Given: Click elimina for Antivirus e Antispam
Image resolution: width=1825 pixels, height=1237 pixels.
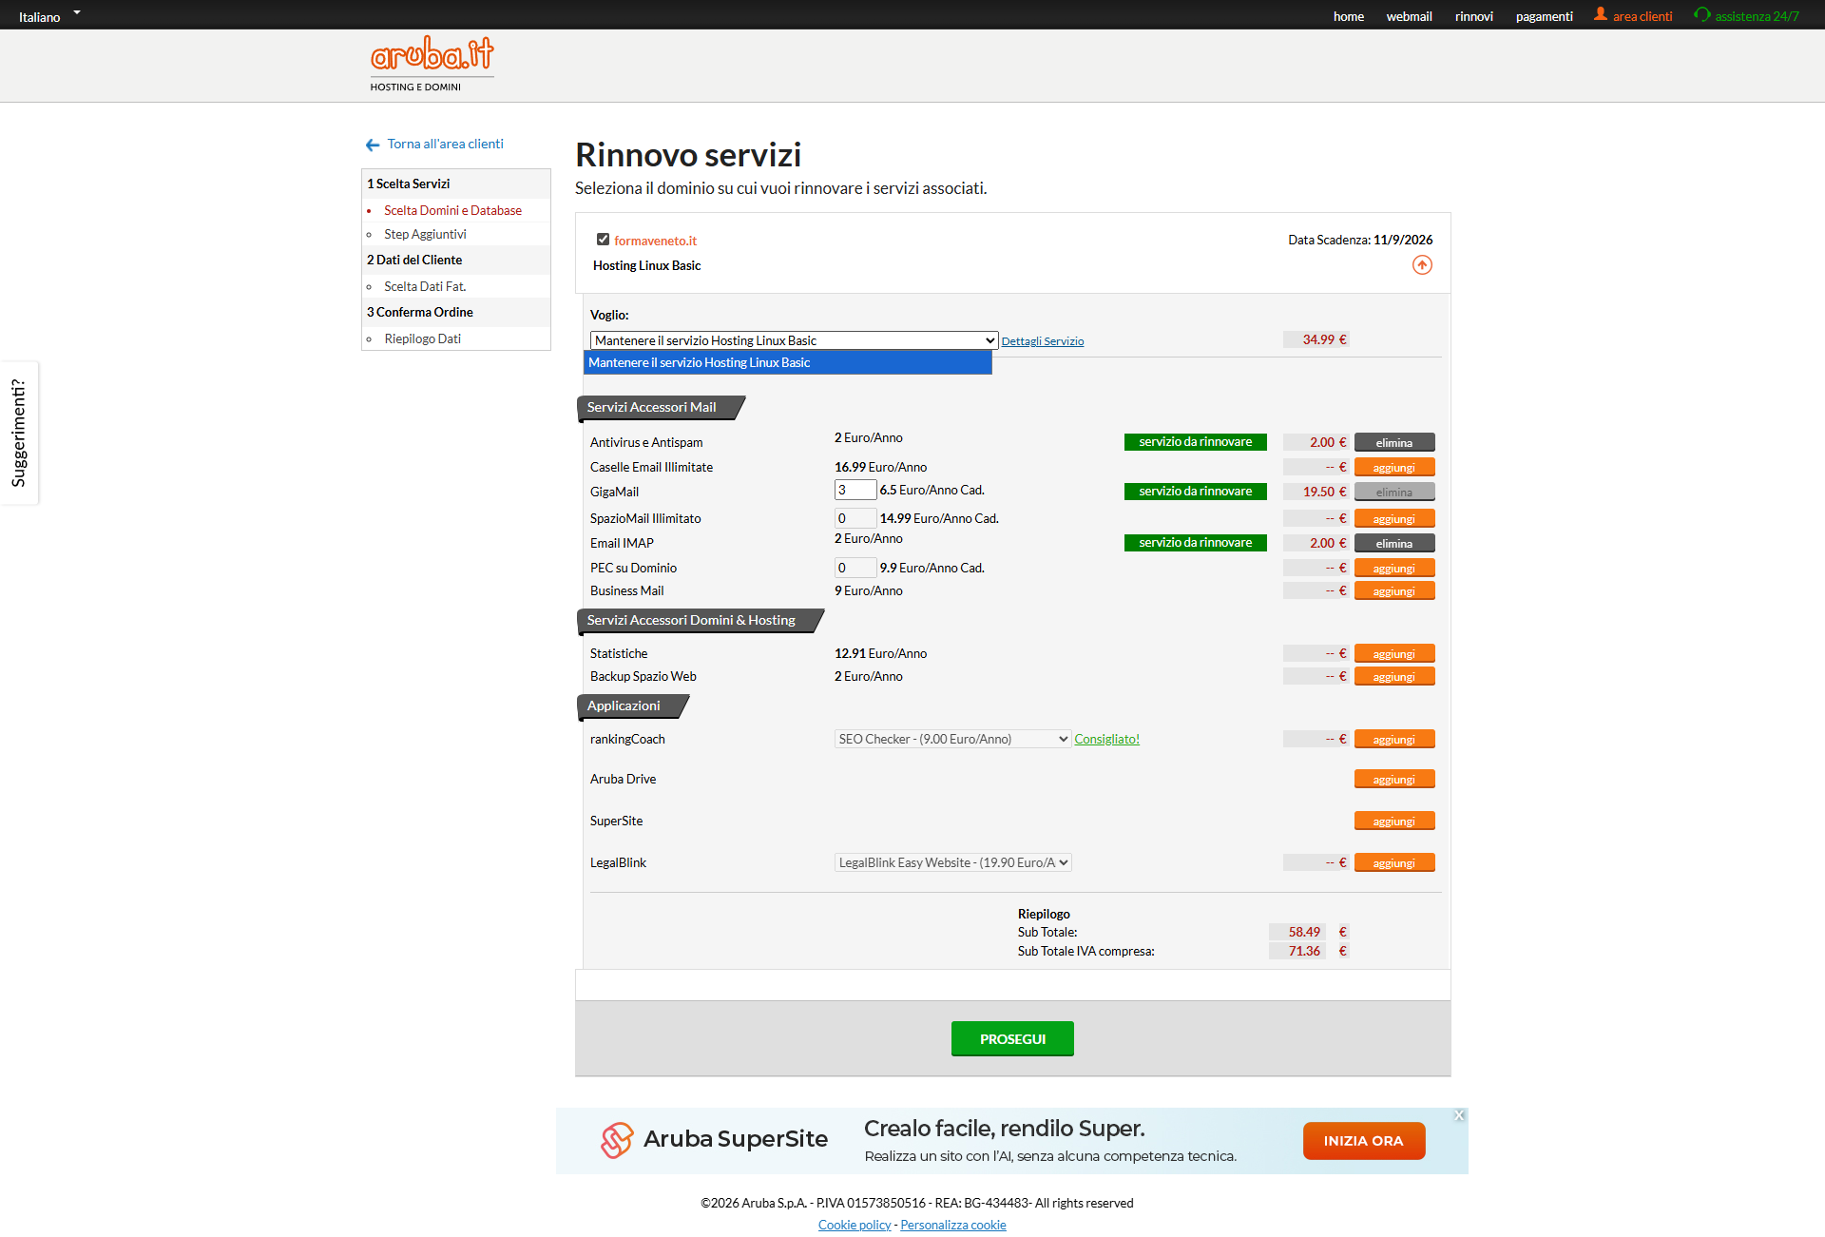Looking at the screenshot, I should coord(1393,442).
